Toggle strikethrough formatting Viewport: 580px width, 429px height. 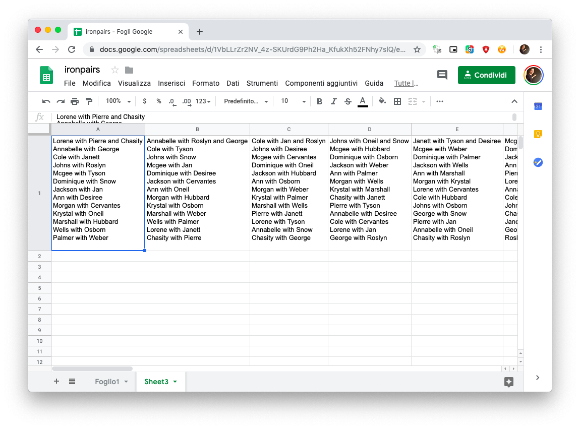pos(347,101)
